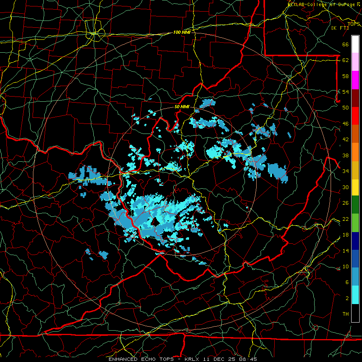
Task: Click the '34' legend value
Action: tap(346, 171)
